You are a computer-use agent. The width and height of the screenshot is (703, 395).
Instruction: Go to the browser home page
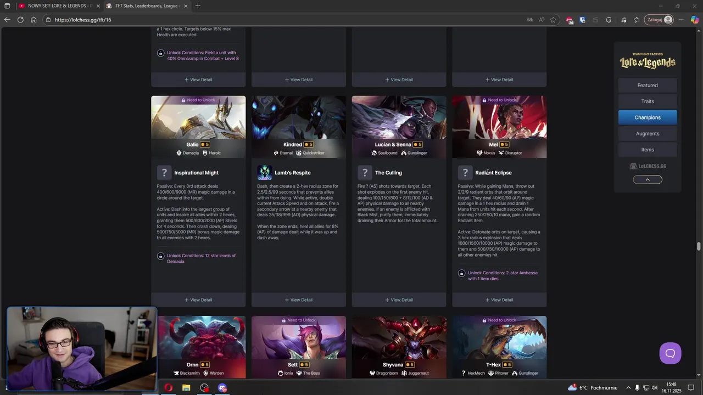click(34, 20)
